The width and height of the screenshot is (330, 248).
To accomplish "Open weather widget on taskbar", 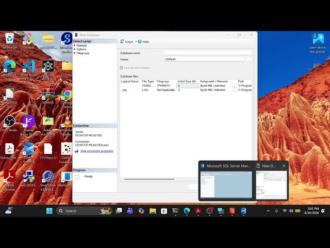I will pos(9,210).
